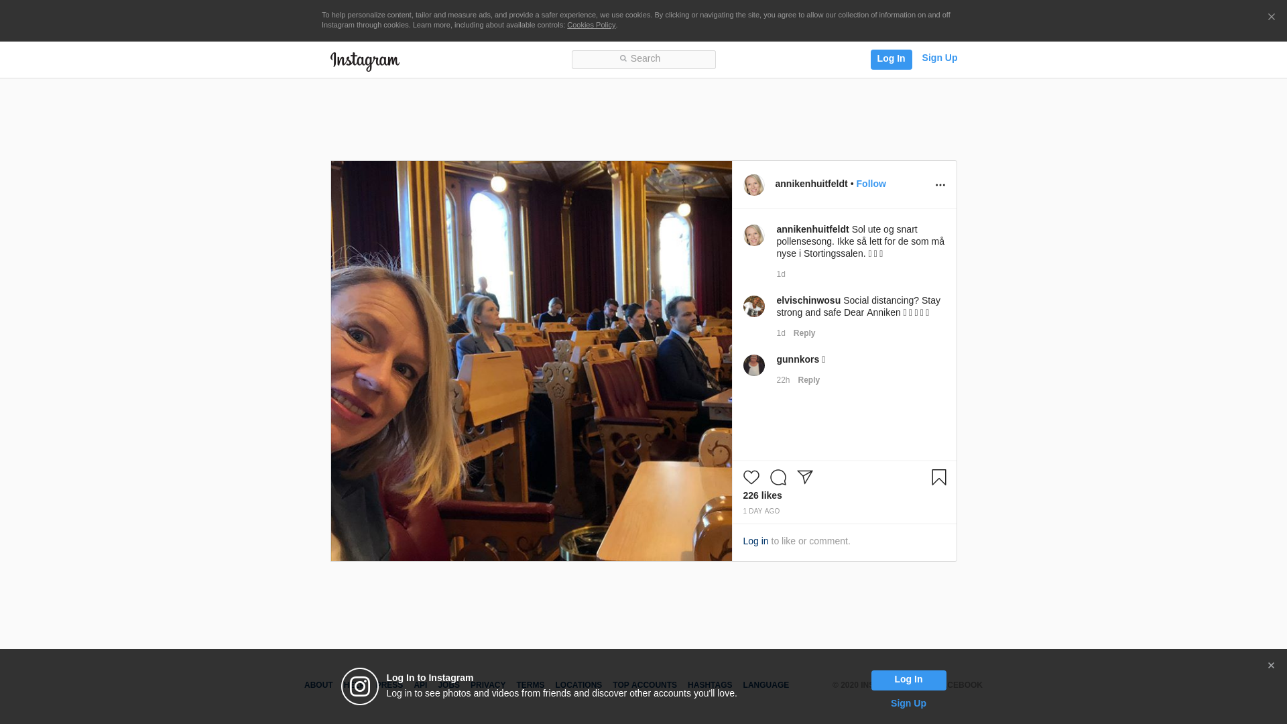Close the bottom login prompt banner
The image size is (1287, 724).
tap(1270, 666)
